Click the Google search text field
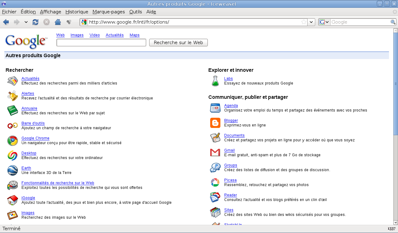Image resolution: width=398 pixels, height=233 pixels. 101,43
